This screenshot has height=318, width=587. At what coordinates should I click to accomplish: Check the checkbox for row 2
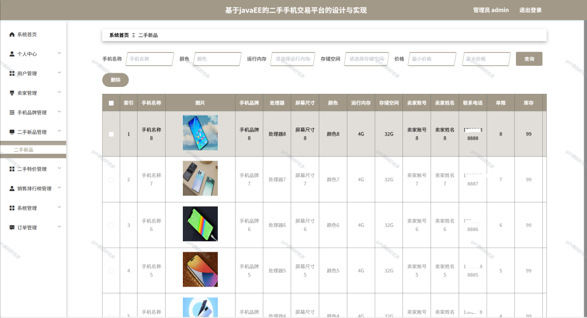click(111, 180)
